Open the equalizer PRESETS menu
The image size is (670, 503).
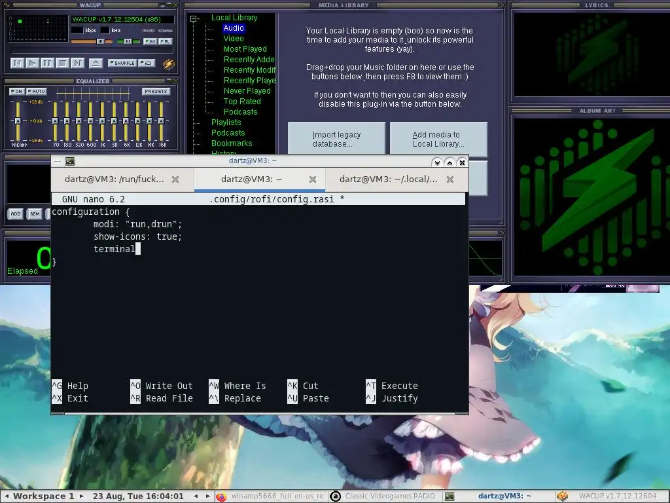tap(156, 92)
